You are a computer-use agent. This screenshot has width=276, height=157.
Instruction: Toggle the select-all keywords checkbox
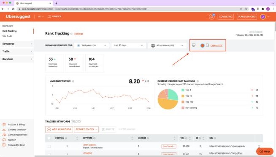pyautogui.click(x=49, y=138)
